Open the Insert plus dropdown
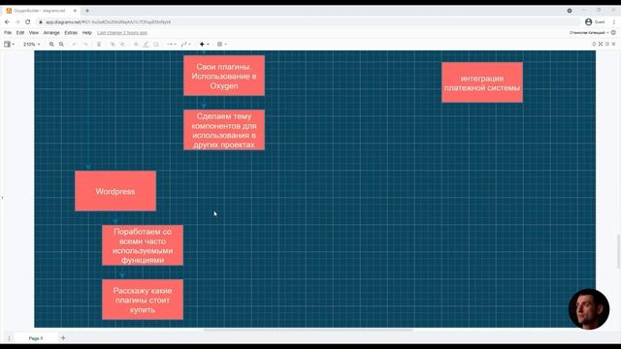This screenshot has height=349, width=621. click(204, 45)
